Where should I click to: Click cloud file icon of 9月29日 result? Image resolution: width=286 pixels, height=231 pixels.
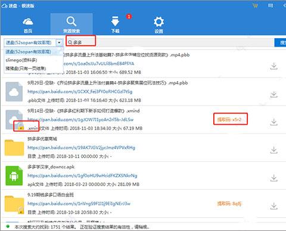coord(14,92)
